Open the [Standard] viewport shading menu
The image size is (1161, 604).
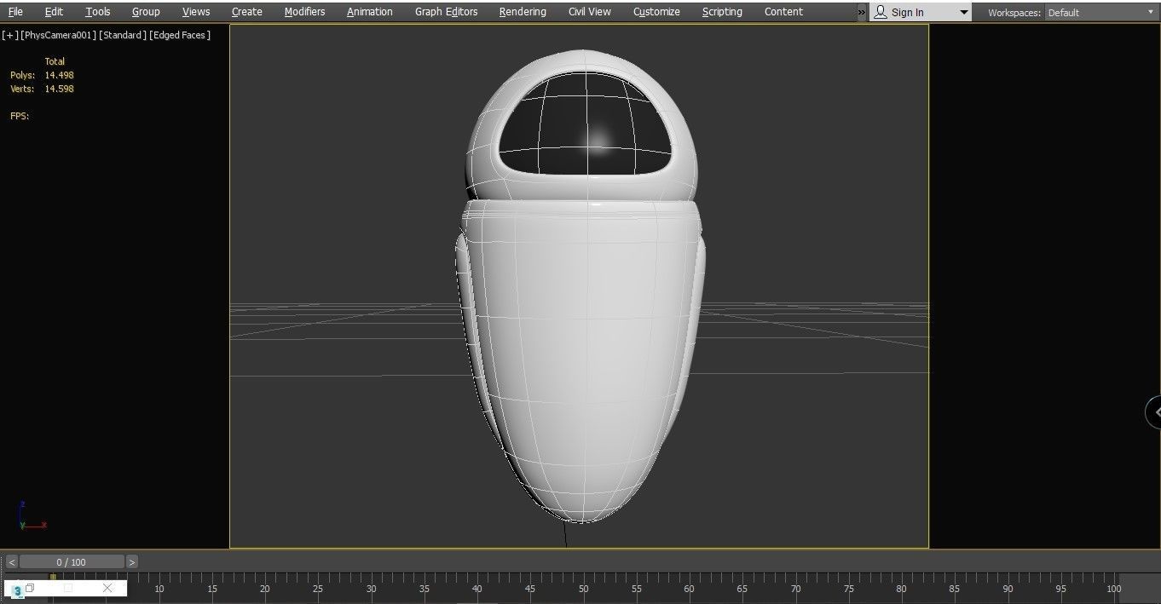click(123, 35)
